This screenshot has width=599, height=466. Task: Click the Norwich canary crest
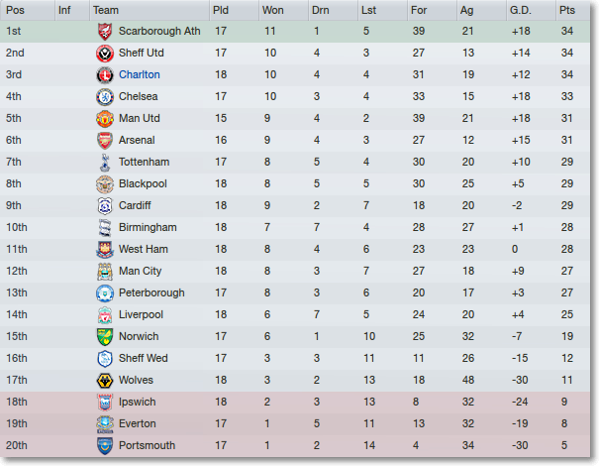(105, 337)
